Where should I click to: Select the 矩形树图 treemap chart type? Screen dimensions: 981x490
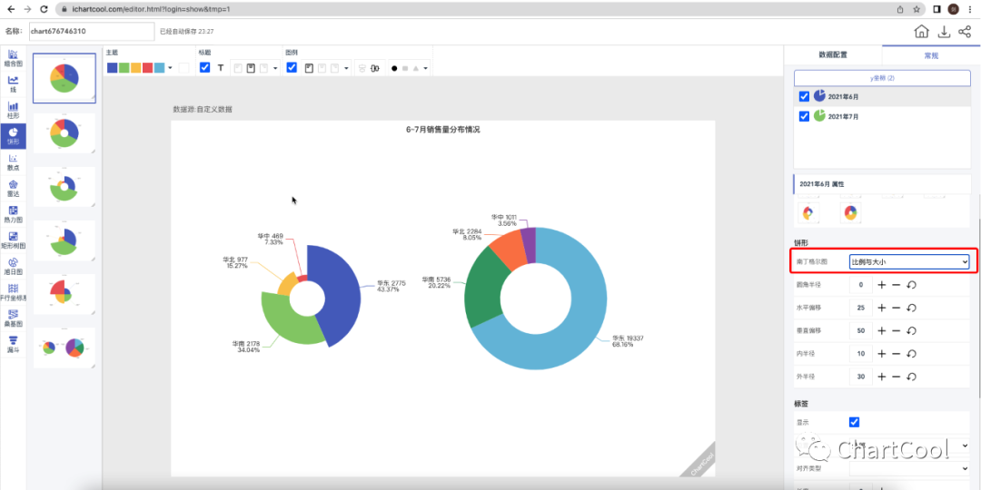point(13,240)
